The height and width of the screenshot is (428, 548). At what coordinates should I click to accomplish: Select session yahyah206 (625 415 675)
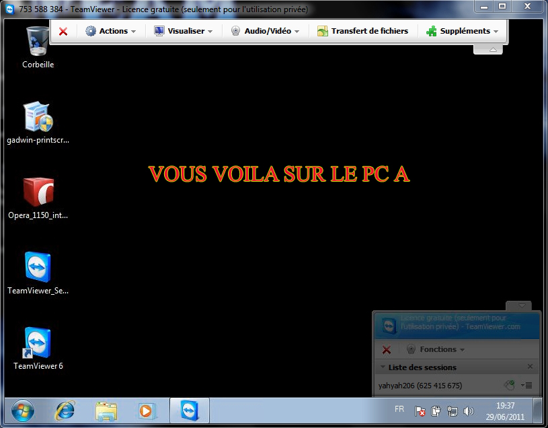[x=420, y=386]
